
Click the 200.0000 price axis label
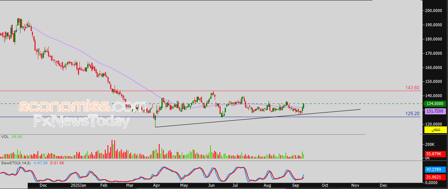point(434,10)
